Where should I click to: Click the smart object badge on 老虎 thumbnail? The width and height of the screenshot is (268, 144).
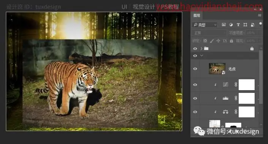[224, 73]
